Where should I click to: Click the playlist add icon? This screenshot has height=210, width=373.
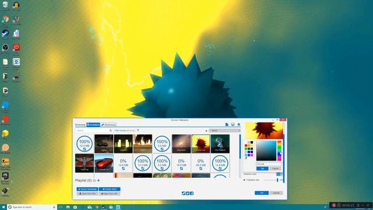tap(98, 180)
